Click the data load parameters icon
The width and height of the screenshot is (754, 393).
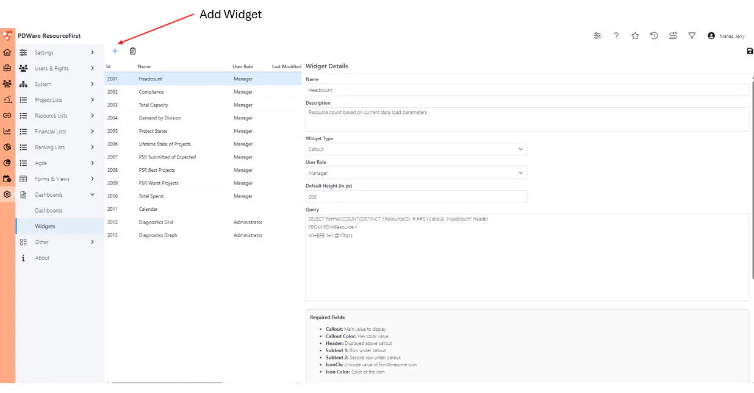coord(673,36)
